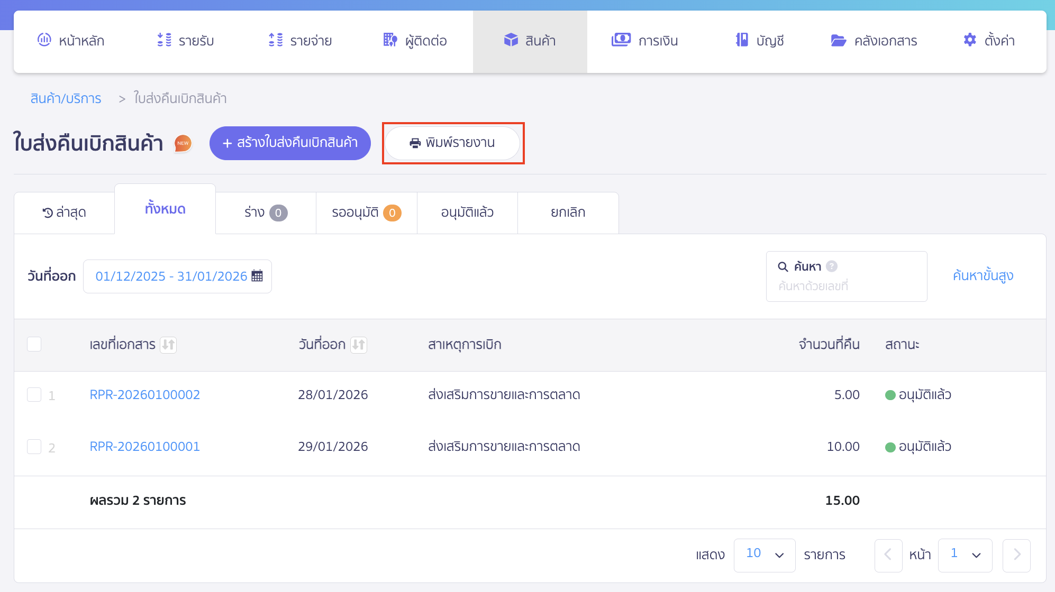Click the search by number field
This screenshot has width=1055, height=592.
pyautogui.click(x=846, y=286)
